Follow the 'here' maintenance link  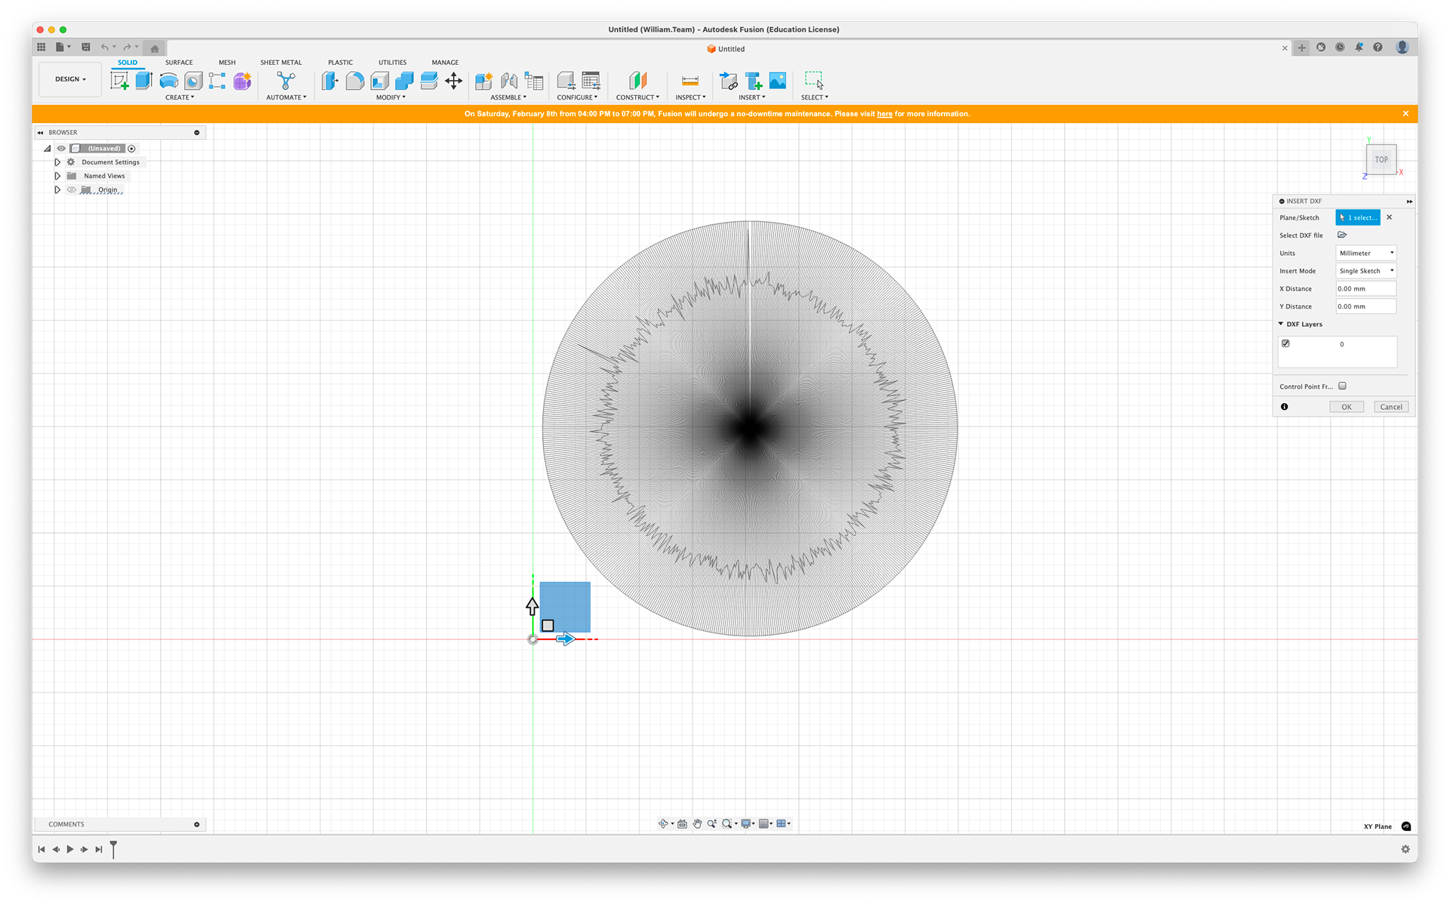click(x=884, y=114)
